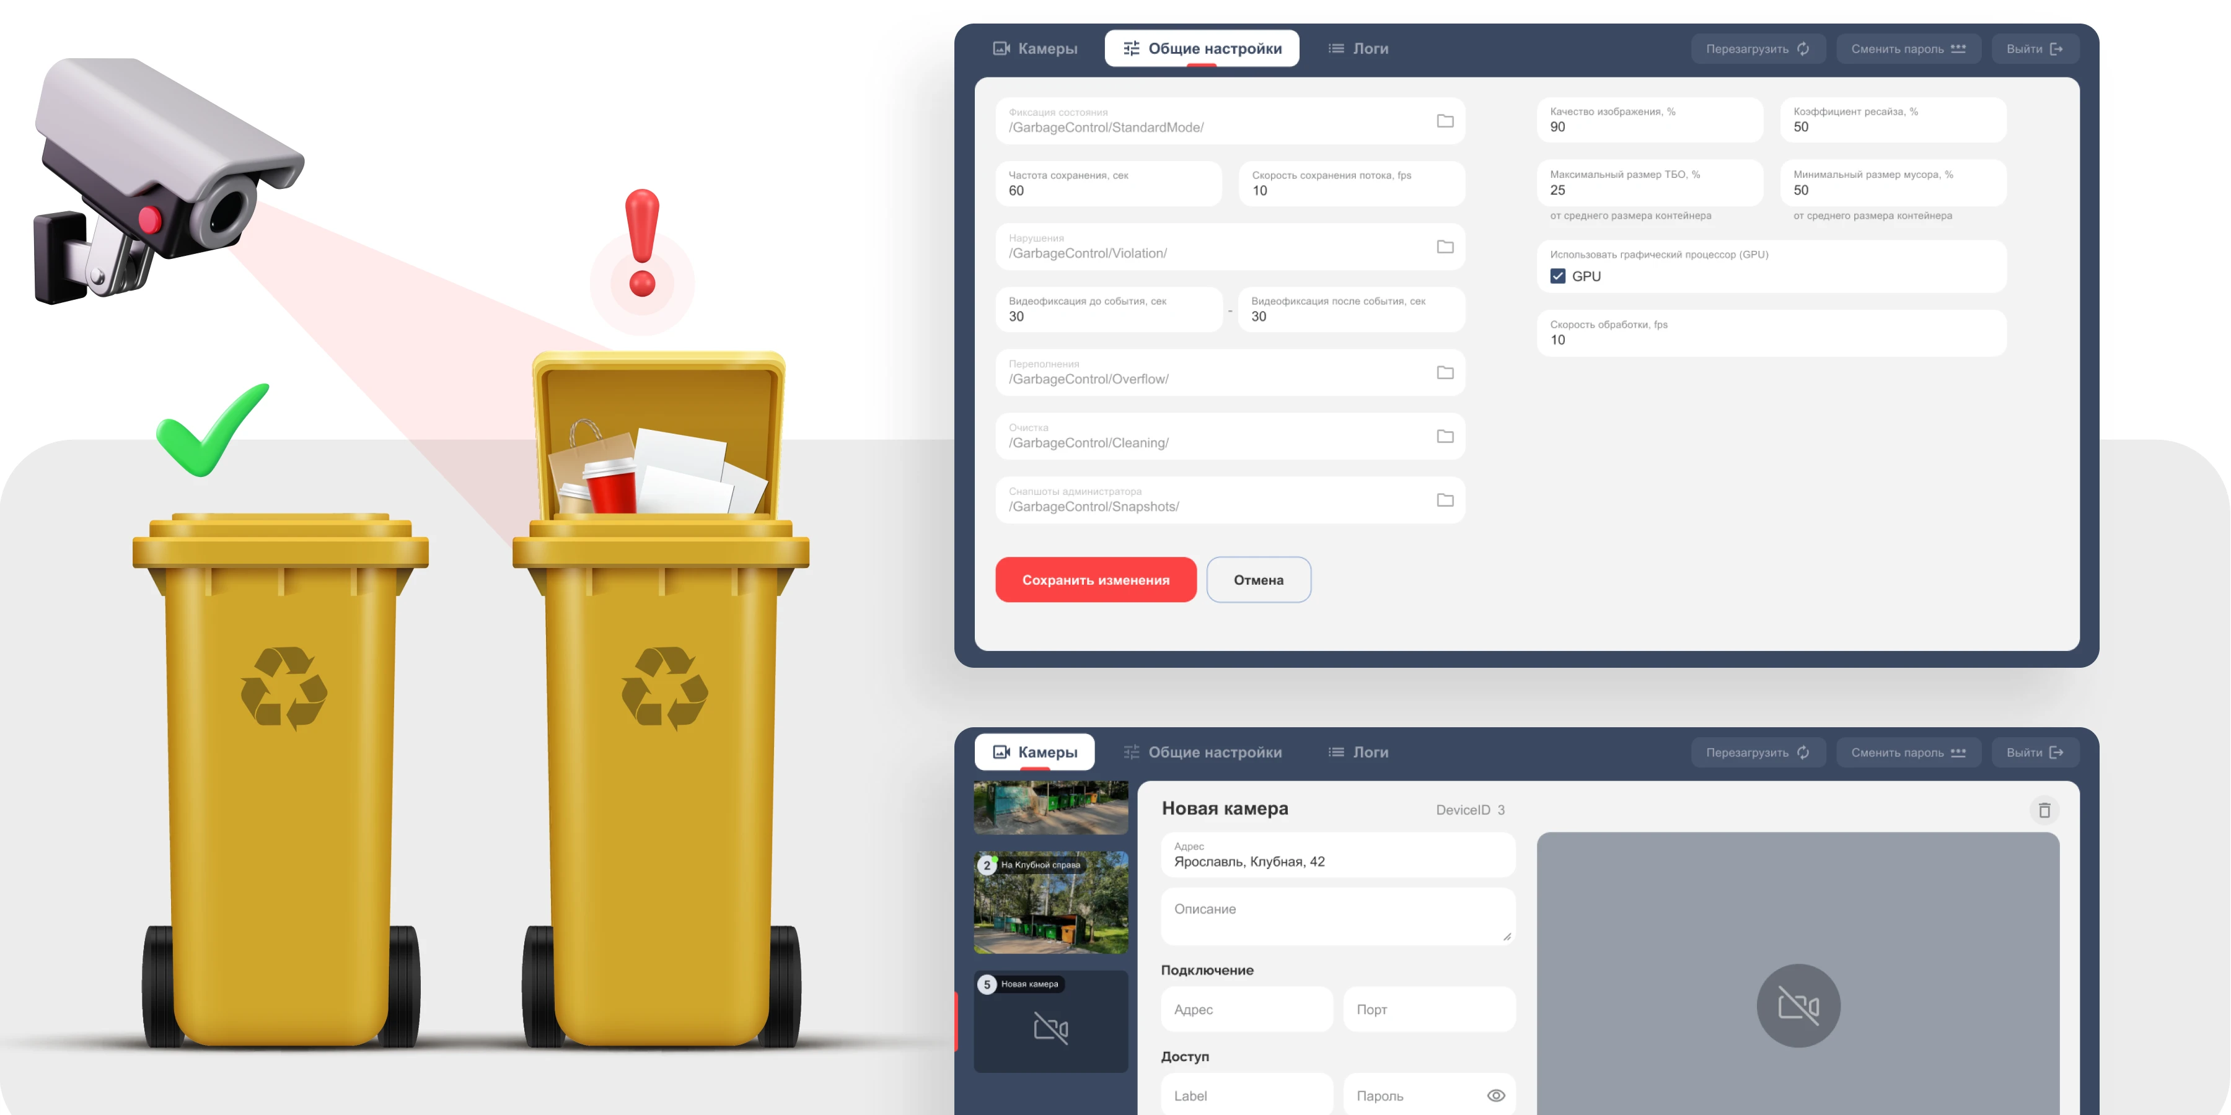Focus the Порт field
The height and width of the screenshot is (1115, 2231).
1429,1010
